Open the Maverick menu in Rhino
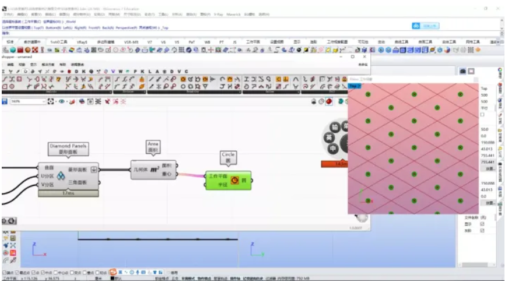This screenshot has width=505, height=281. point(233,15)
